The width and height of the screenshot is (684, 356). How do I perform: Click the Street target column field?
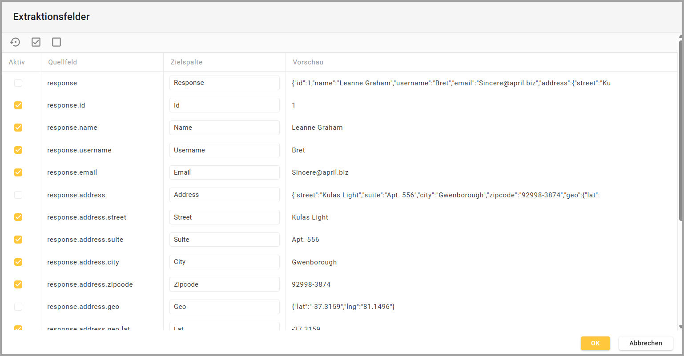point(224,217)
